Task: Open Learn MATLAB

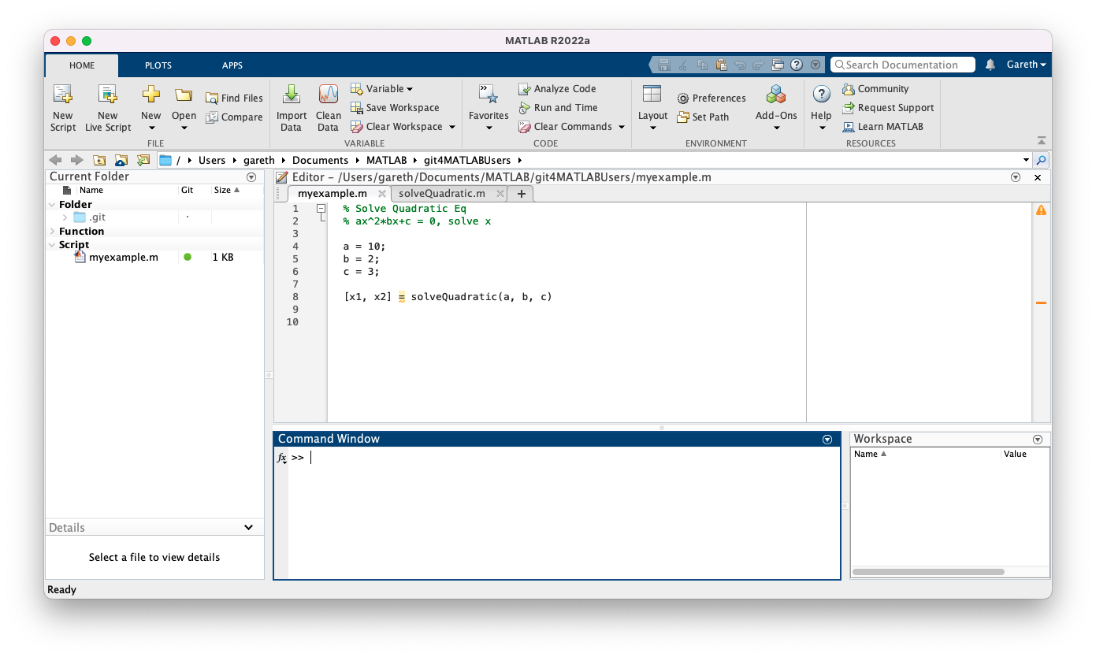Action: point(882,126)
